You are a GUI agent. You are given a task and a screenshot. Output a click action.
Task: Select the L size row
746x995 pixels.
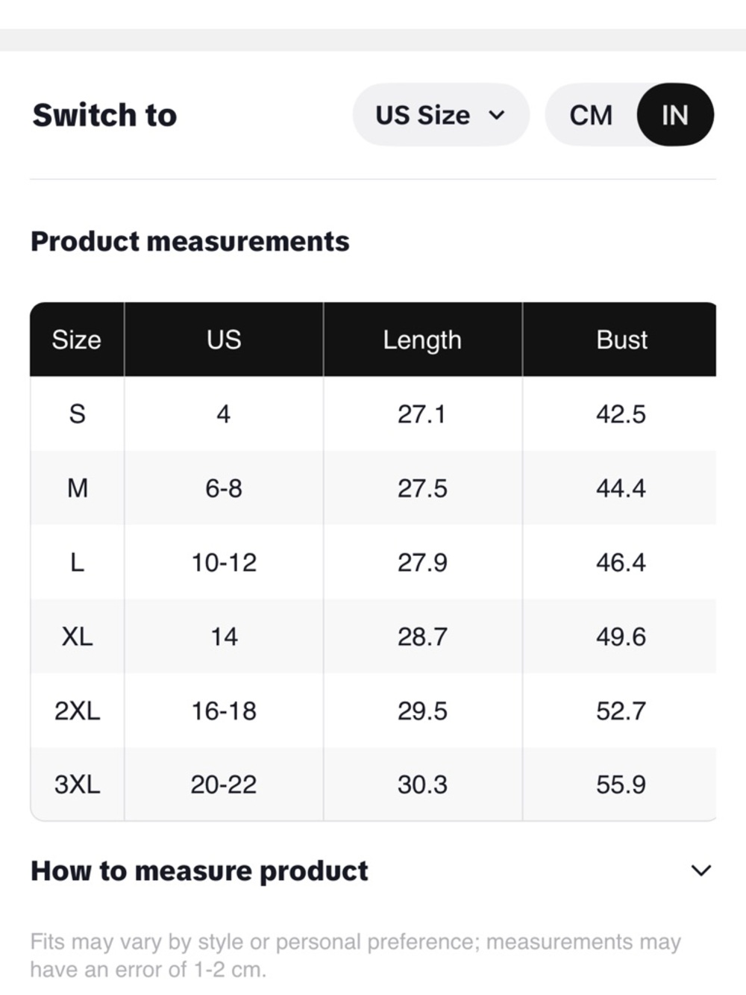point(373,561)
